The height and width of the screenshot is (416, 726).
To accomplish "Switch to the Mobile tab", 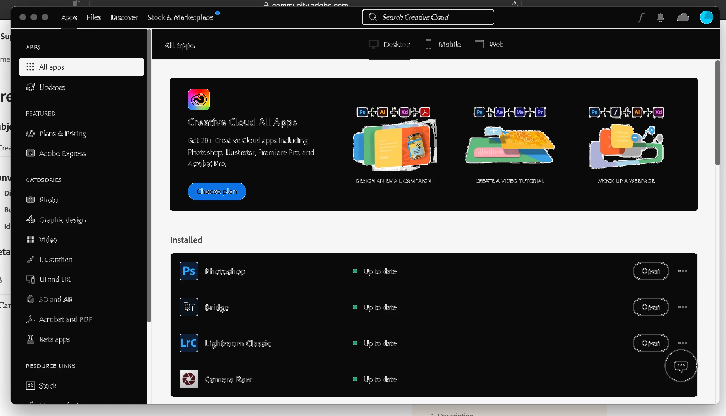I will tap(443, 45).
